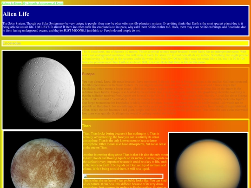Click the Titan hazy moon photo

tap(208, 160)
